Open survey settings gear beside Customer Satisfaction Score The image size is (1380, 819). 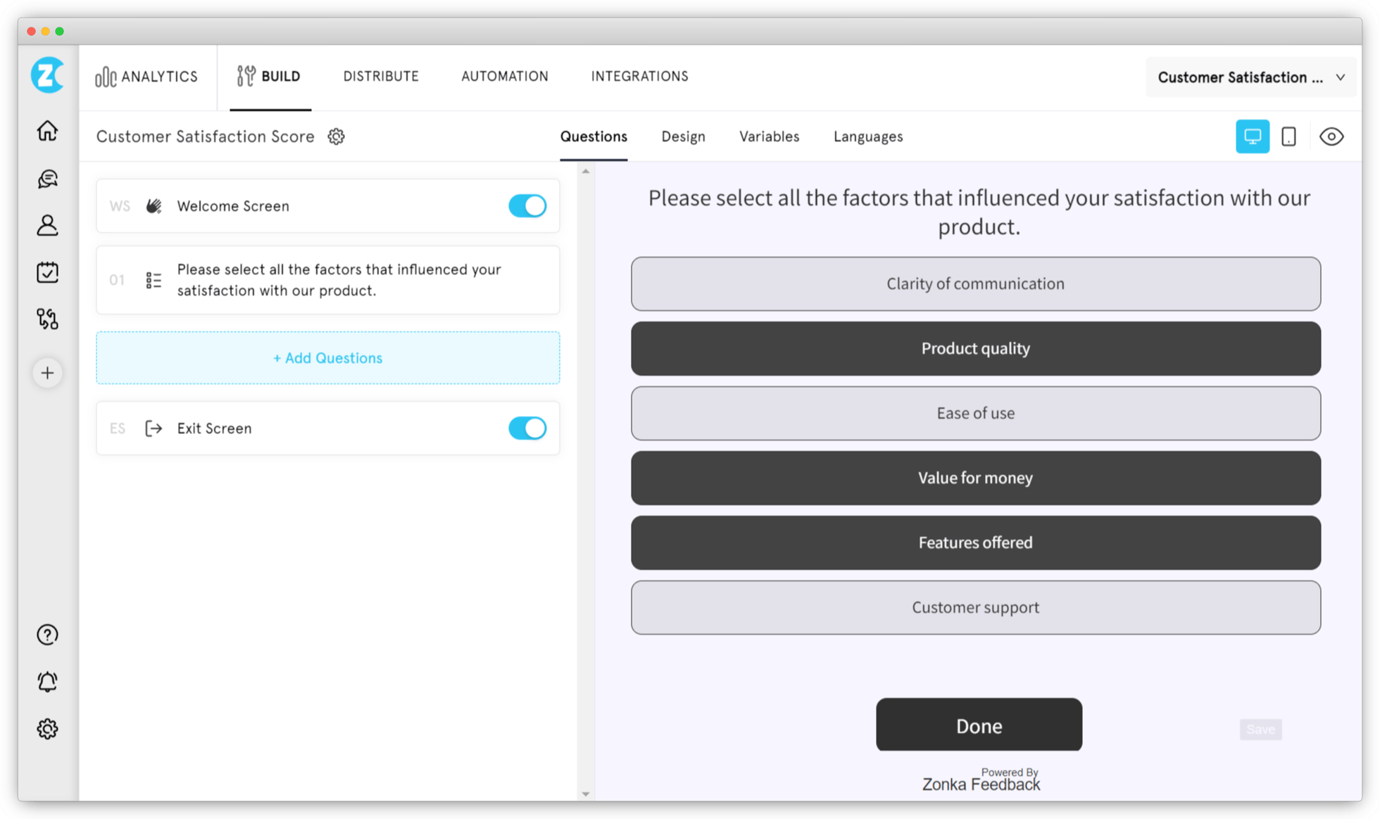(336, 136)
